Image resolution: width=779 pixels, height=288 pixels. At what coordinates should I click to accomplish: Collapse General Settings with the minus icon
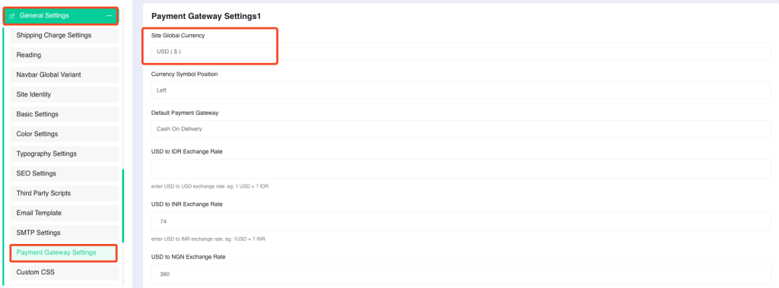[109, 16]
